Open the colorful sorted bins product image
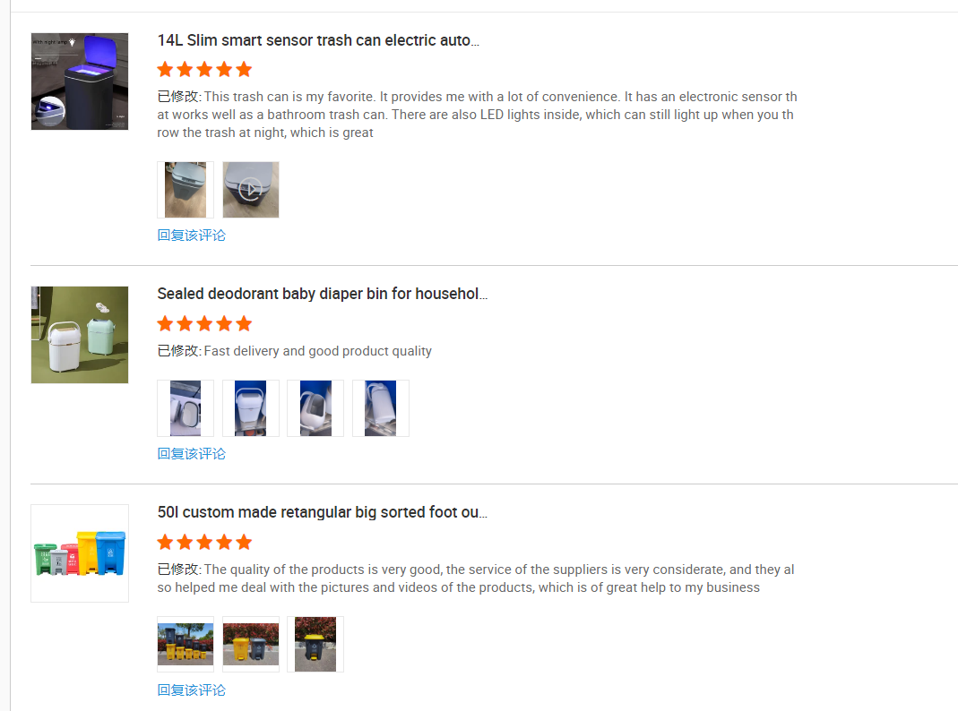 point(80,553)
